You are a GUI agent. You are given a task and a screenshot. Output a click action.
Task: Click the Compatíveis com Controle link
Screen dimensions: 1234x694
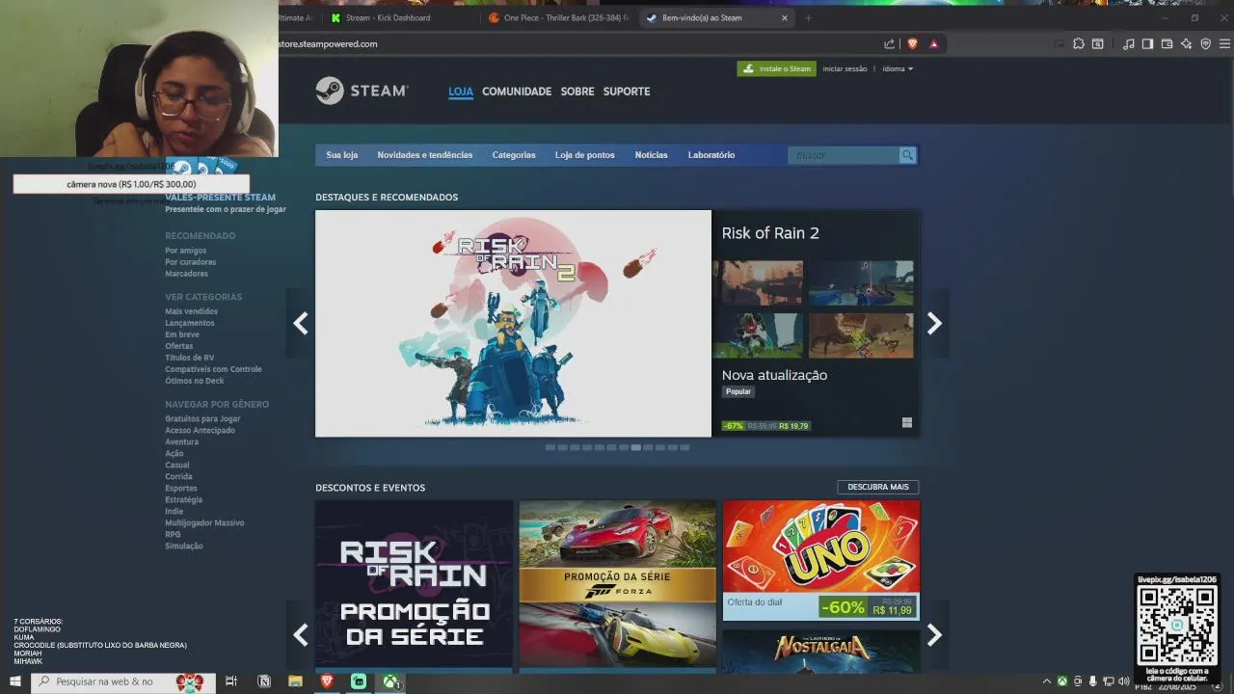click(x=213, y=369)
